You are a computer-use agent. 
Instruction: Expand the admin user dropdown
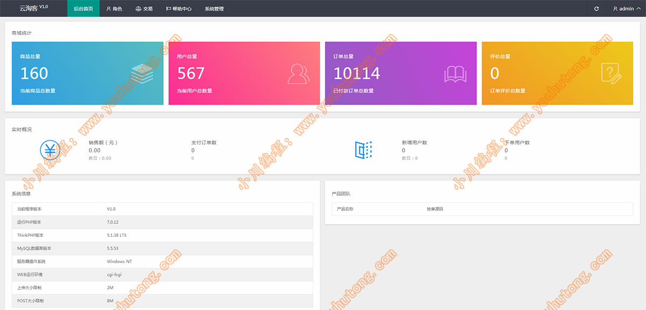(x=626, y=9)
